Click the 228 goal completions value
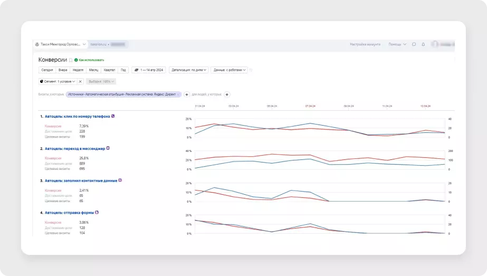 coord(82,131)
